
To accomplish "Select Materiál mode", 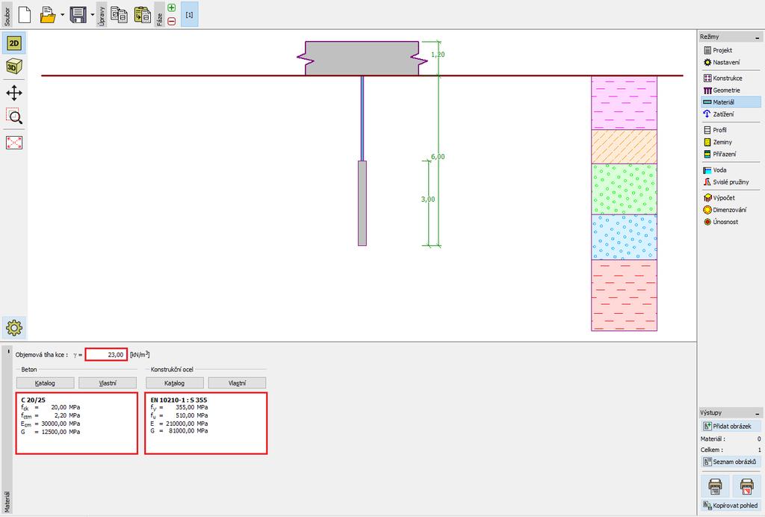I will click(731, 102).
